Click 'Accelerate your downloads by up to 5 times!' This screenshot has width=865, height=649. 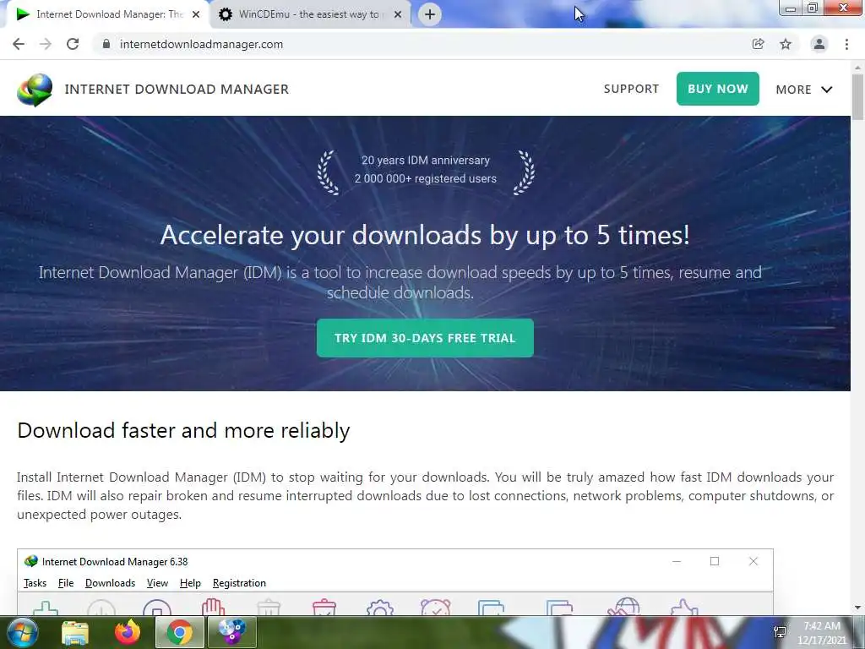(x=425, y=235)
